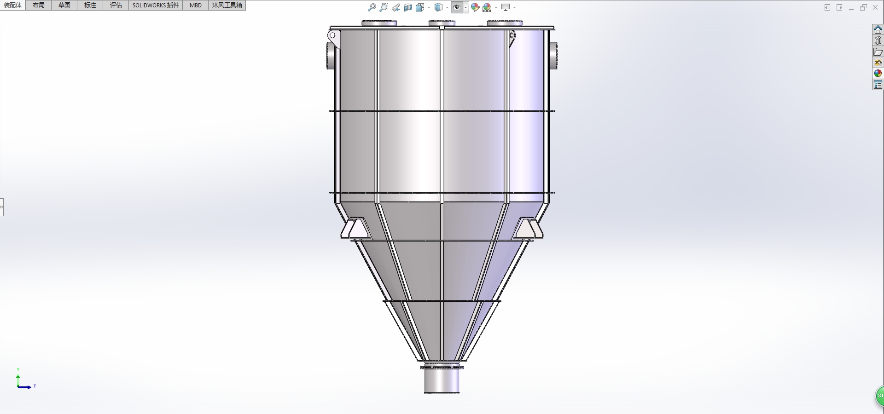The image size is (884, 414).
Task: Switch to the 评估 tab
Action: click(116, 5)
